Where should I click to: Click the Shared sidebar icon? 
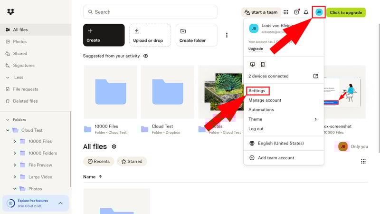tap(8, 54)
